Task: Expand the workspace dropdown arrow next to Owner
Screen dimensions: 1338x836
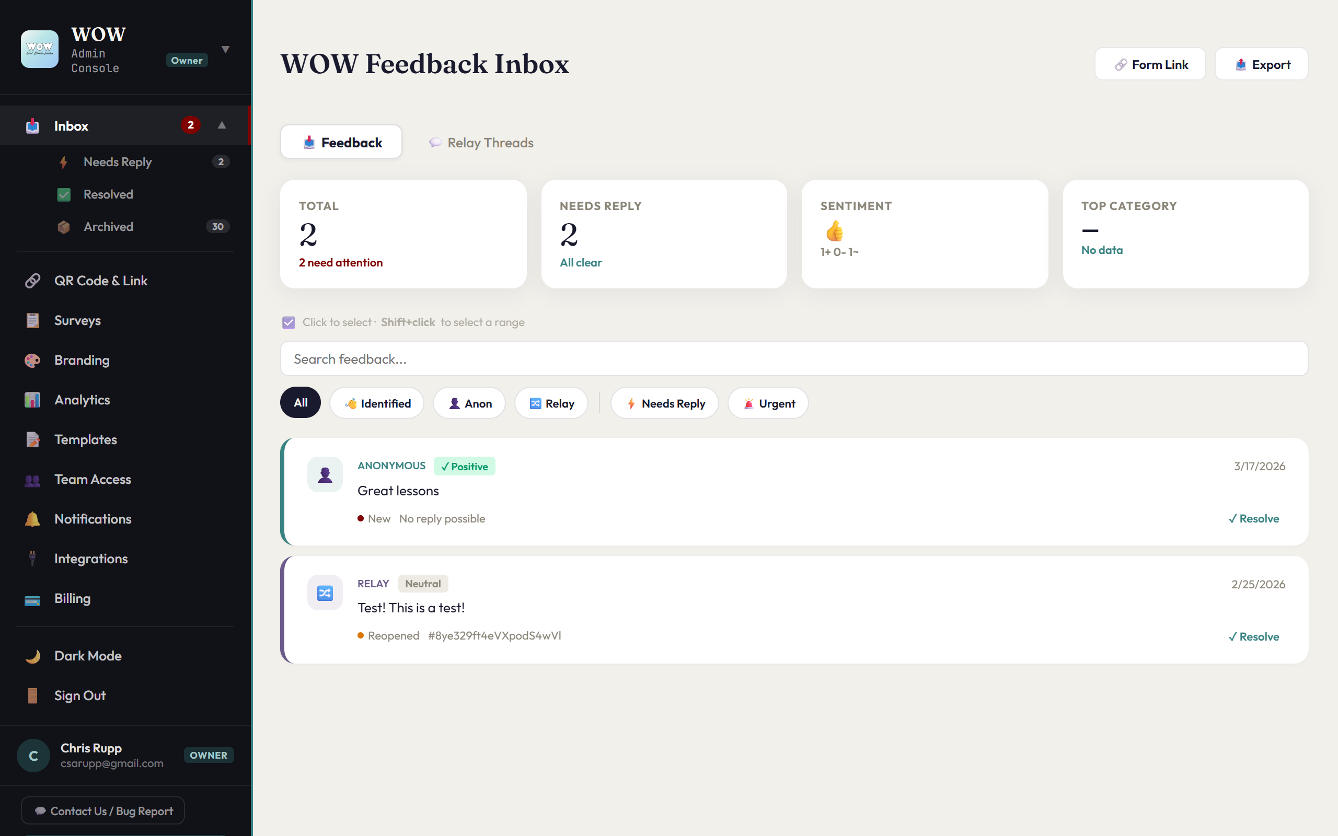Action: [x=226, y=49]
